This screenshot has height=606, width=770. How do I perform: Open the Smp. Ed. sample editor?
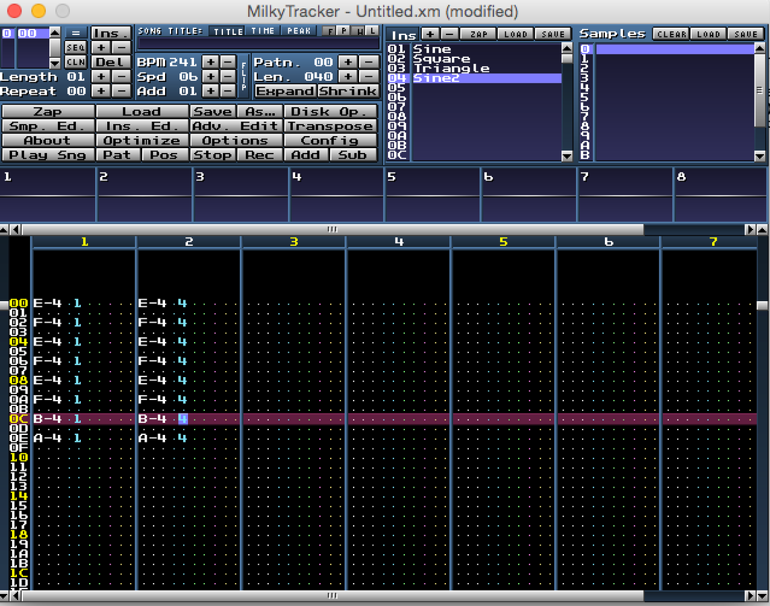point(48,126)
